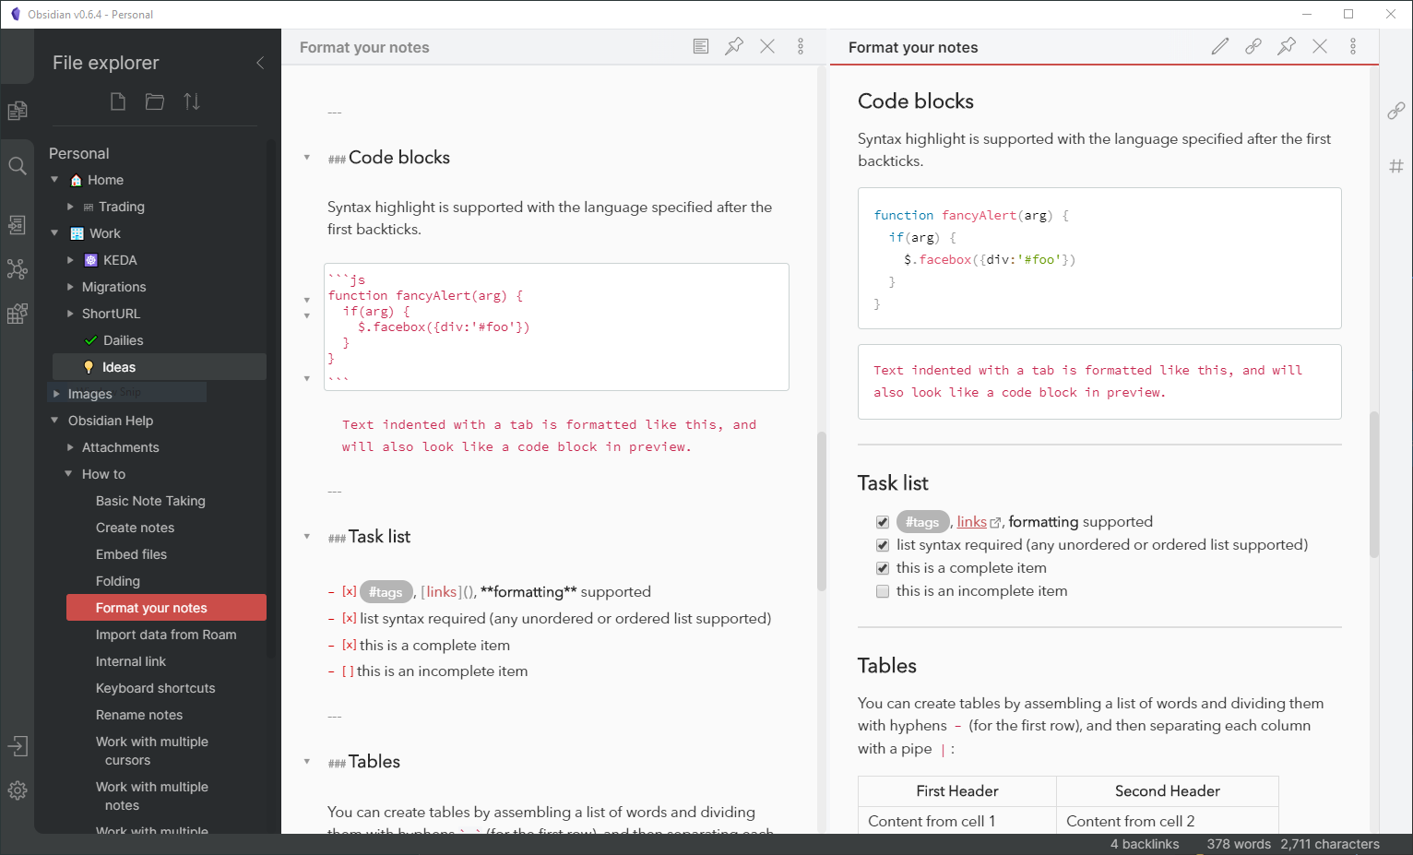Screen dimensions: 1413x855
Task: Switch right pane to edit mode pencil
Action: tap(1220, 46)
